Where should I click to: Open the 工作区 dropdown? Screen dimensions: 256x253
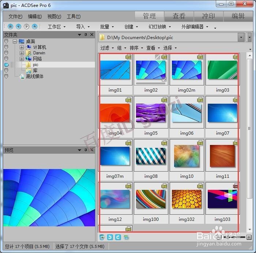(x=57, y=27)
